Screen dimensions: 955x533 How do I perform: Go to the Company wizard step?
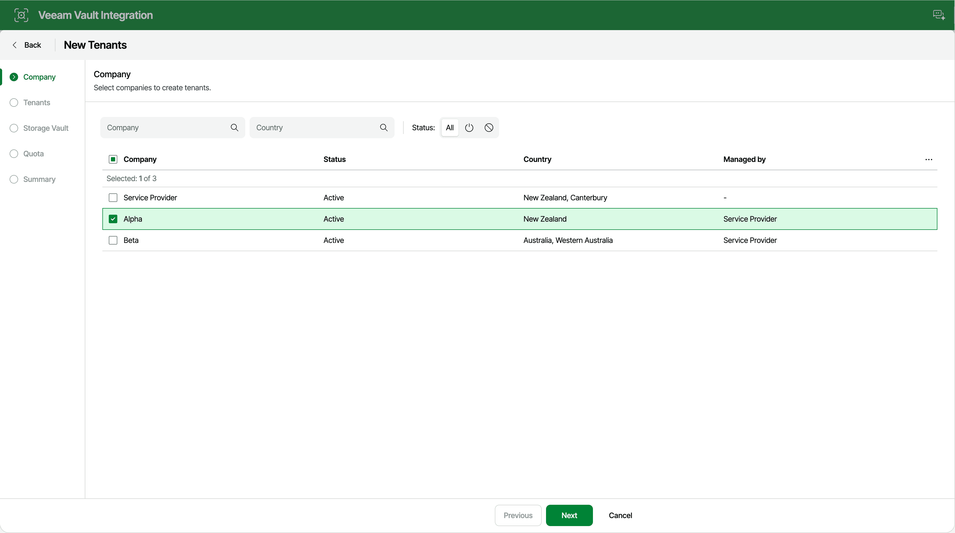click(39, 77)
